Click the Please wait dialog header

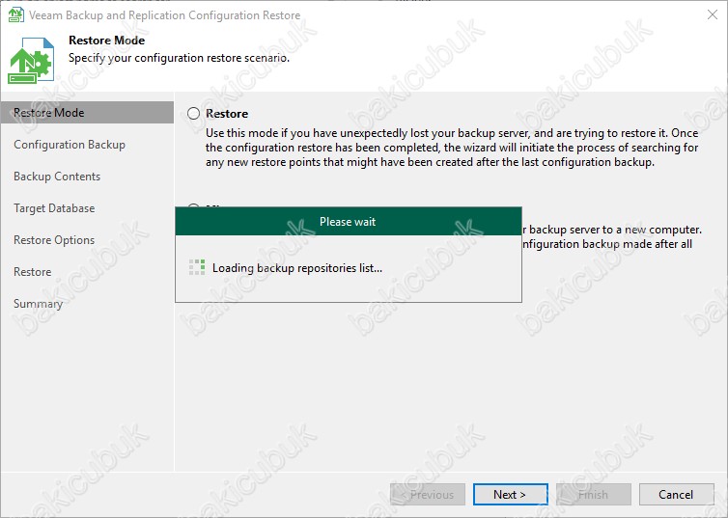click(349, 221)
